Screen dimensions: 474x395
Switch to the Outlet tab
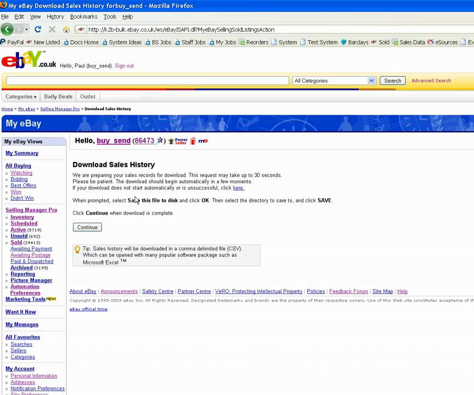(88, 97)
